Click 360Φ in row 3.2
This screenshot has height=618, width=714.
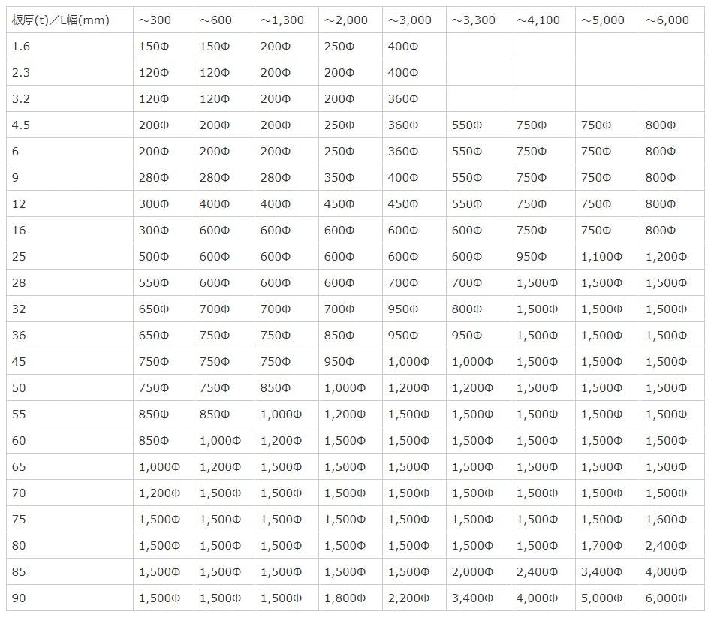[x=403, y=98]
